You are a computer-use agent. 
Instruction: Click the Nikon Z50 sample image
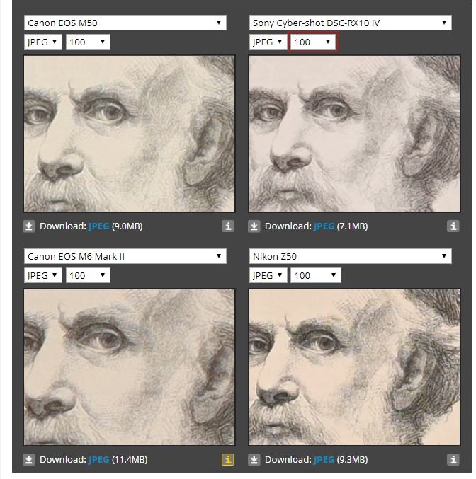tap(354, 367)
